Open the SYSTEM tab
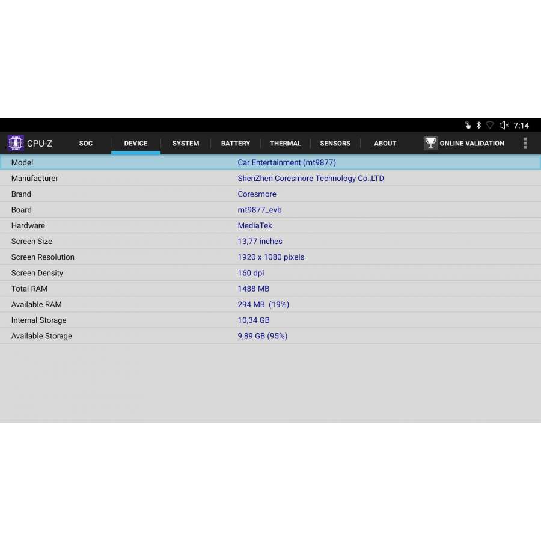Image resolution: width=541 pixels, height=541 pixels. 186,143
